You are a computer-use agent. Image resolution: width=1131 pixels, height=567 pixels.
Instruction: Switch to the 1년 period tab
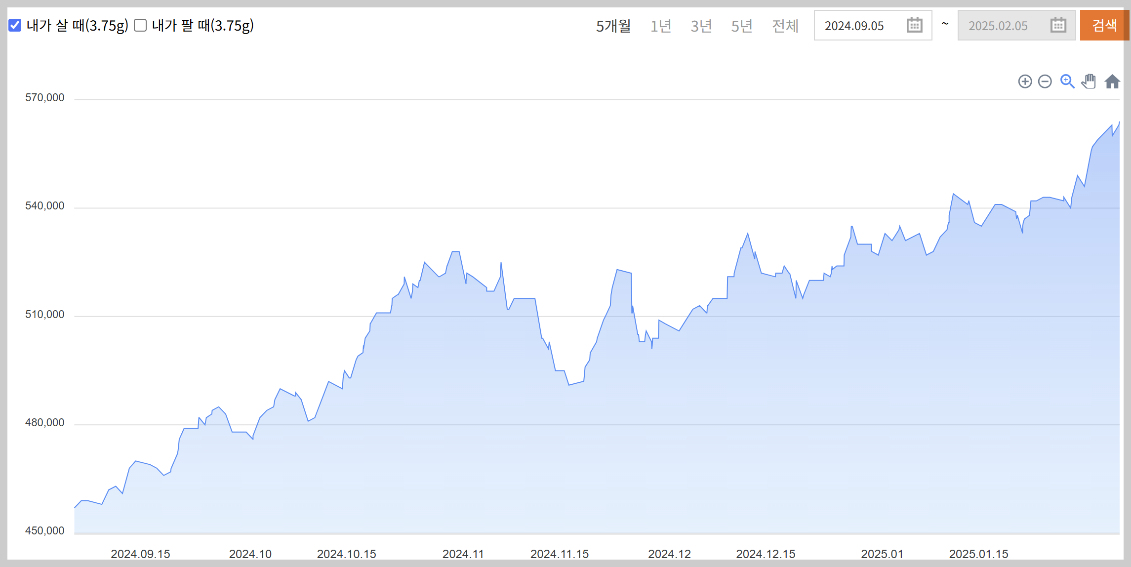(660, 26)
